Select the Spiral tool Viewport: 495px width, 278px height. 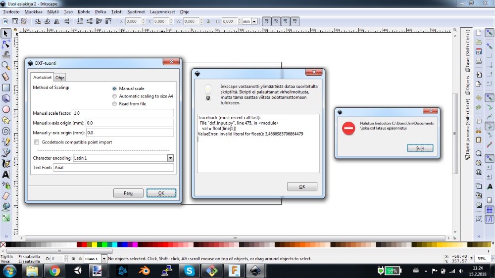(x=5, y=131)
